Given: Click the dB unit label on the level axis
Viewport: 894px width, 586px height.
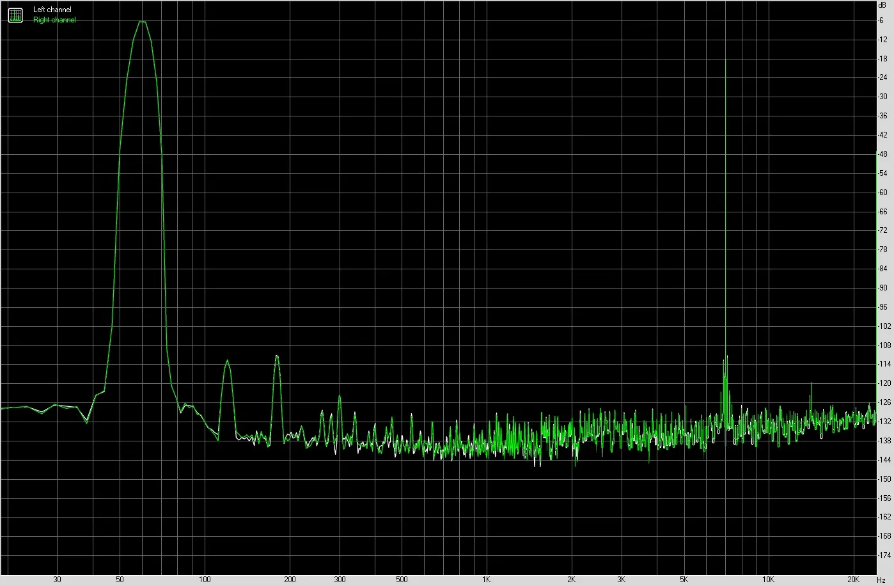Looking at the screenshot, I should click(x=882, y=4).
